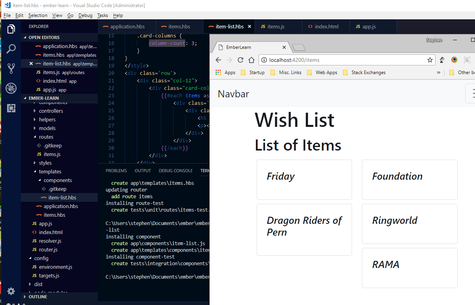475x305 pixels.
Task: Open the Selection menu
Action: pos(38,15)
